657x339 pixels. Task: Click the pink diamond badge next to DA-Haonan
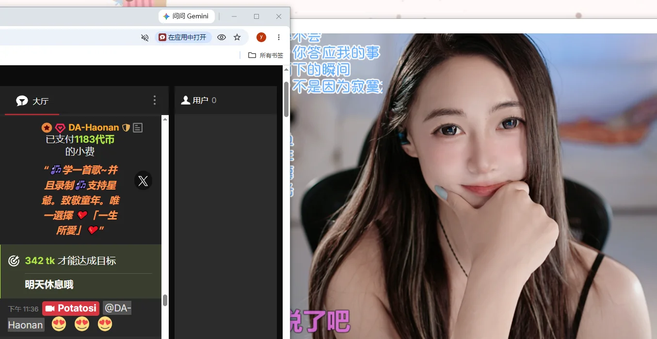click(60, 128)
